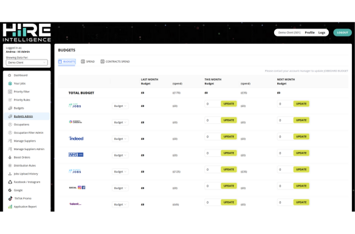Open the Profile menu item
The height and width of the screenshot is (234, 355).
(x=310, y=33)
